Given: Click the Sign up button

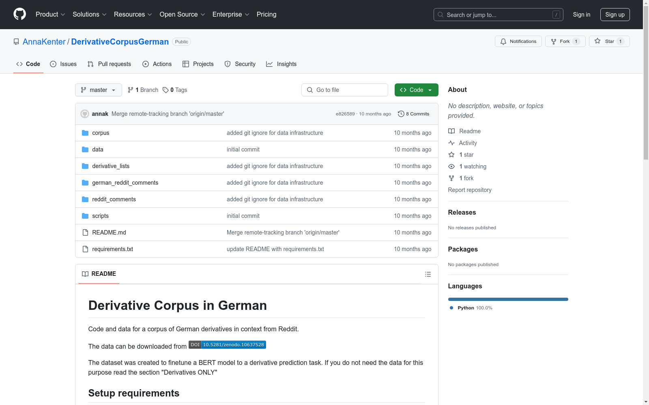Looking at the screenshot, I should pos(615,15).
